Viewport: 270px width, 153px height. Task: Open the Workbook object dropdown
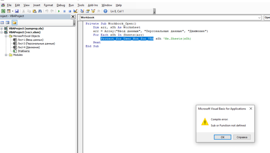(259, 18)
